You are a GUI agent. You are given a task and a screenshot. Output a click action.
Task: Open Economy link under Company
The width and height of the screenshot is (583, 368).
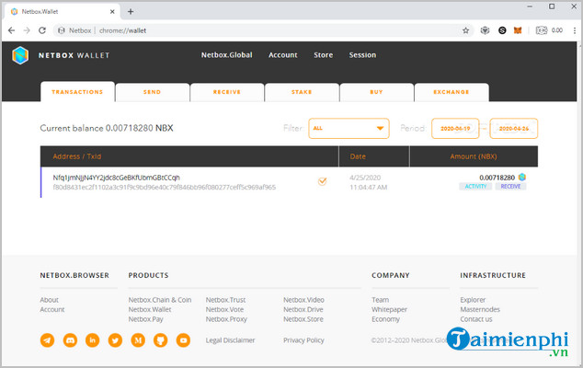(x=385, y=319)
